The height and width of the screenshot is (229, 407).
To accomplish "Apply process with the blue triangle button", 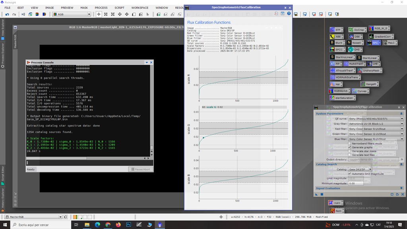I will coord(316,194).
